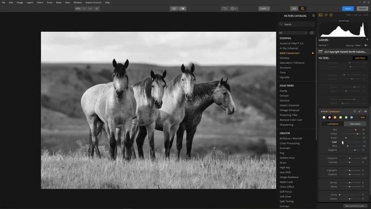Open the history panel dropdown
This screenshot has width=371, height=209.
click(234, 9)
